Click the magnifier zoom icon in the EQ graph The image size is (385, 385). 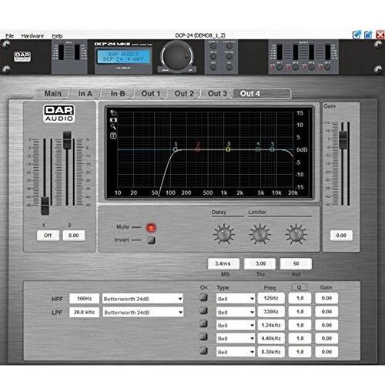[x=113, y=126]
